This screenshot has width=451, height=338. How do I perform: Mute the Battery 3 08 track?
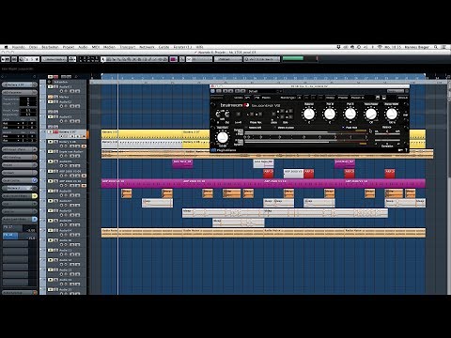[x=50, y=142]
